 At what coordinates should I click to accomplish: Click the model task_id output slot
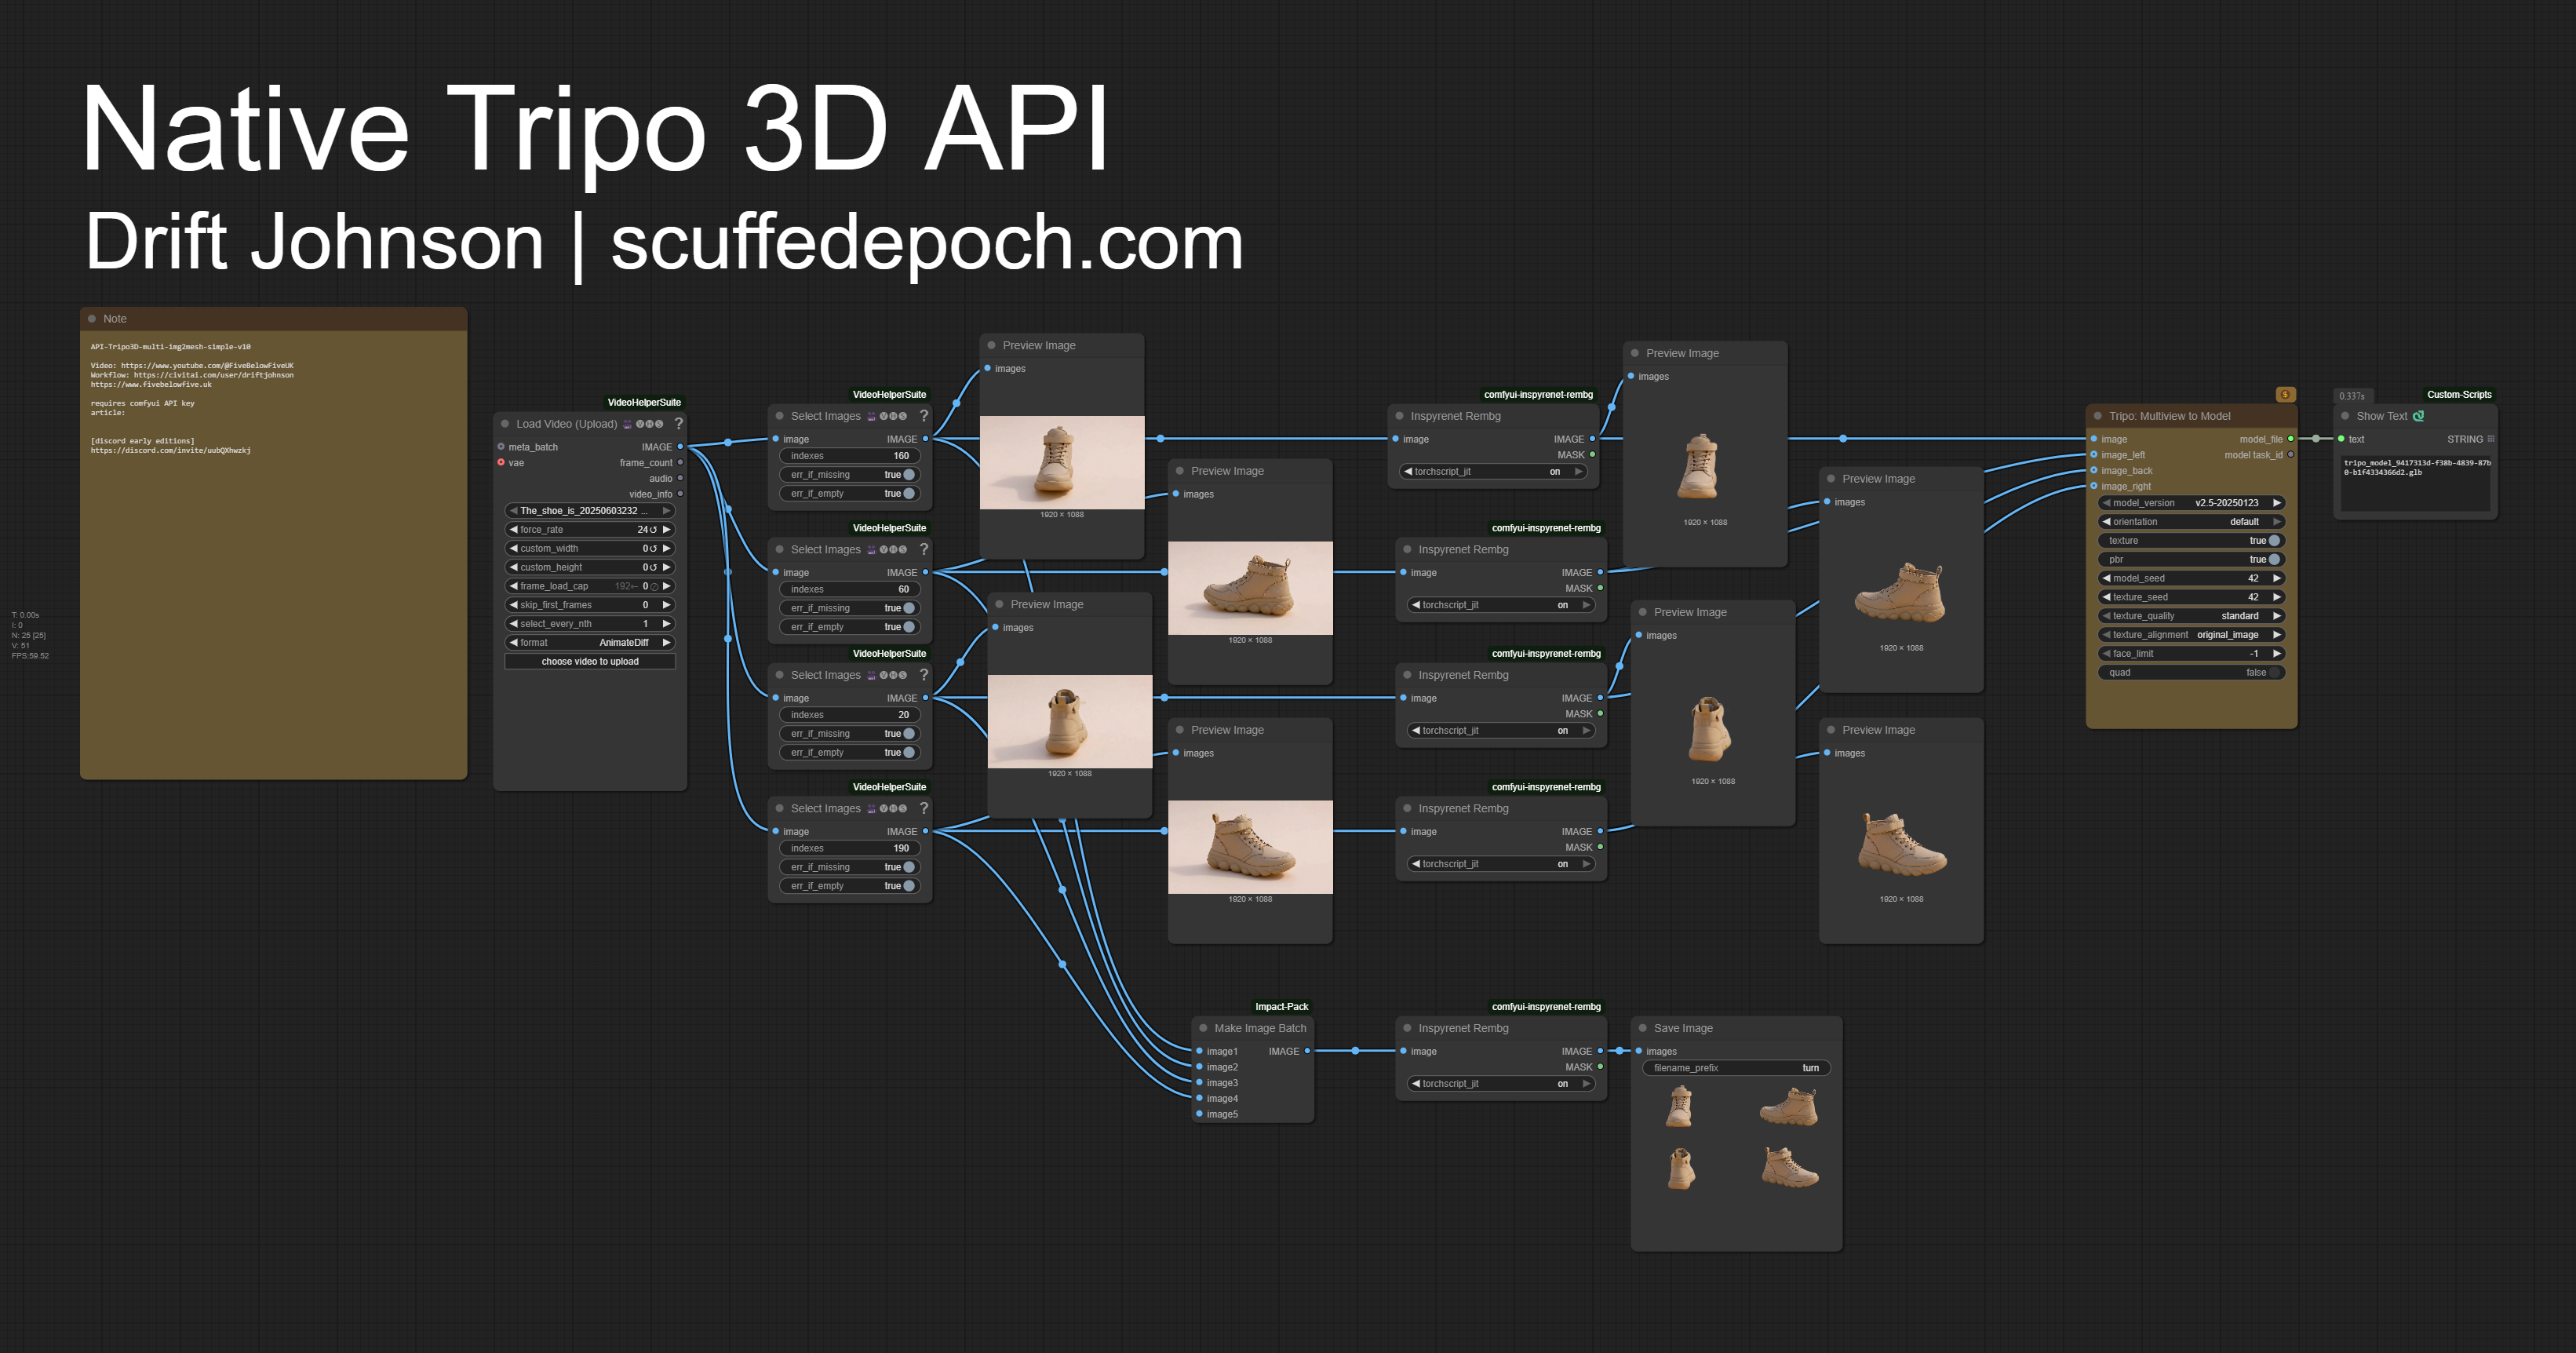click(2290, 455)
